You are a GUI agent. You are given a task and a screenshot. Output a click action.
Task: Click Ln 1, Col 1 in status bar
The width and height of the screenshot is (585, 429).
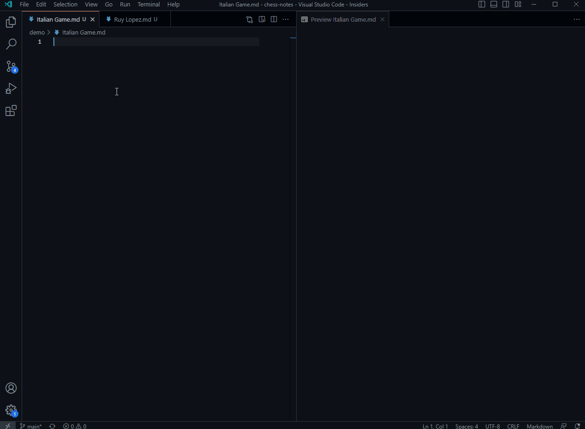coord(435,426)
